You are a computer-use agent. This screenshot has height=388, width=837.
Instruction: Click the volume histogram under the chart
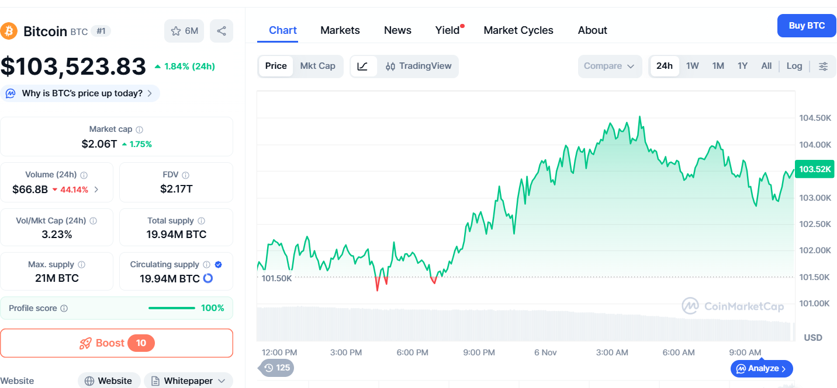pos(525,324)
